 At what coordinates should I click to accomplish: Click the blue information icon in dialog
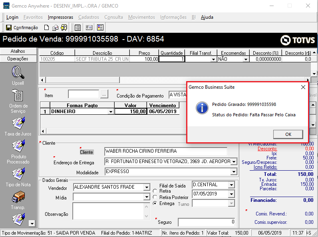click(202, 108)
